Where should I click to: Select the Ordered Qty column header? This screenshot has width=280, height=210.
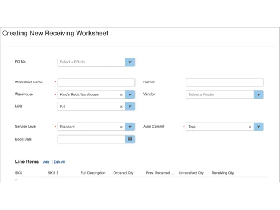click(x=123, y=173)
